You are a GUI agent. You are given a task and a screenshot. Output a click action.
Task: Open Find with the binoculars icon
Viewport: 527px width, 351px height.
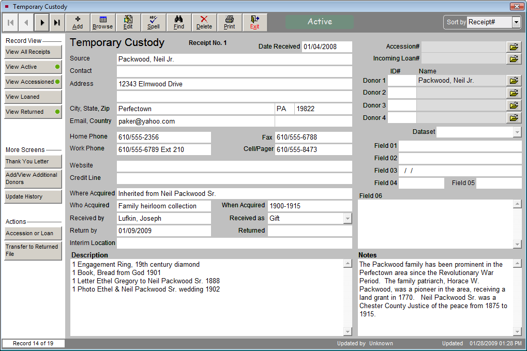(179, 22)
